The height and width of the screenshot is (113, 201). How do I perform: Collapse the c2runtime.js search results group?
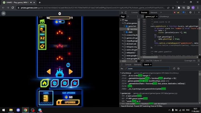121,73
